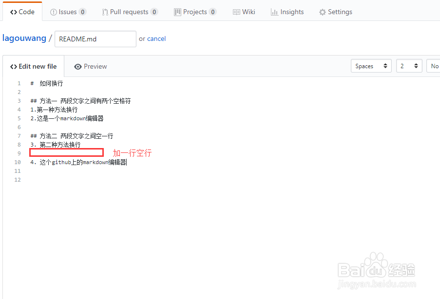Open the No wrap mode dropdown
The width and height of the screenshot is (440, 299).
(x=433, y=66)
